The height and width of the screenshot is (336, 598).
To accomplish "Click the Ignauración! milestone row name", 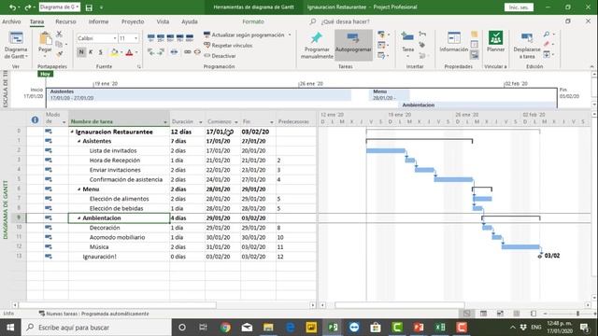I will point(100,257).
